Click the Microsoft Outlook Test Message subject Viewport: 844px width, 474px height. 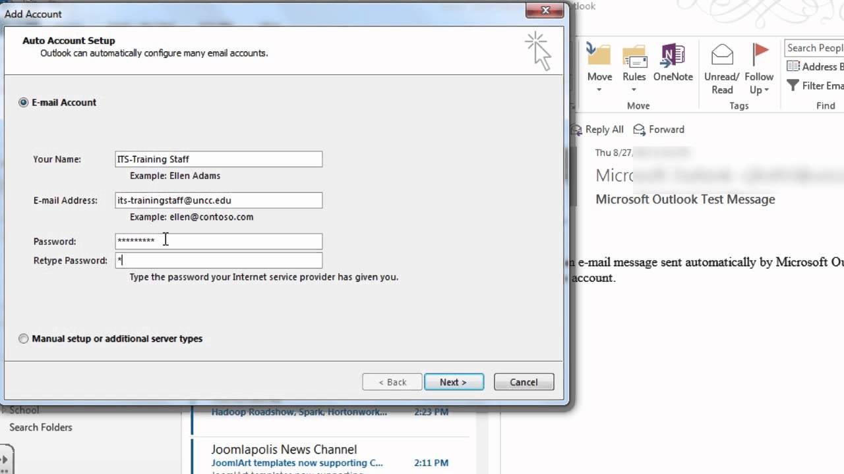pos(685,199)
